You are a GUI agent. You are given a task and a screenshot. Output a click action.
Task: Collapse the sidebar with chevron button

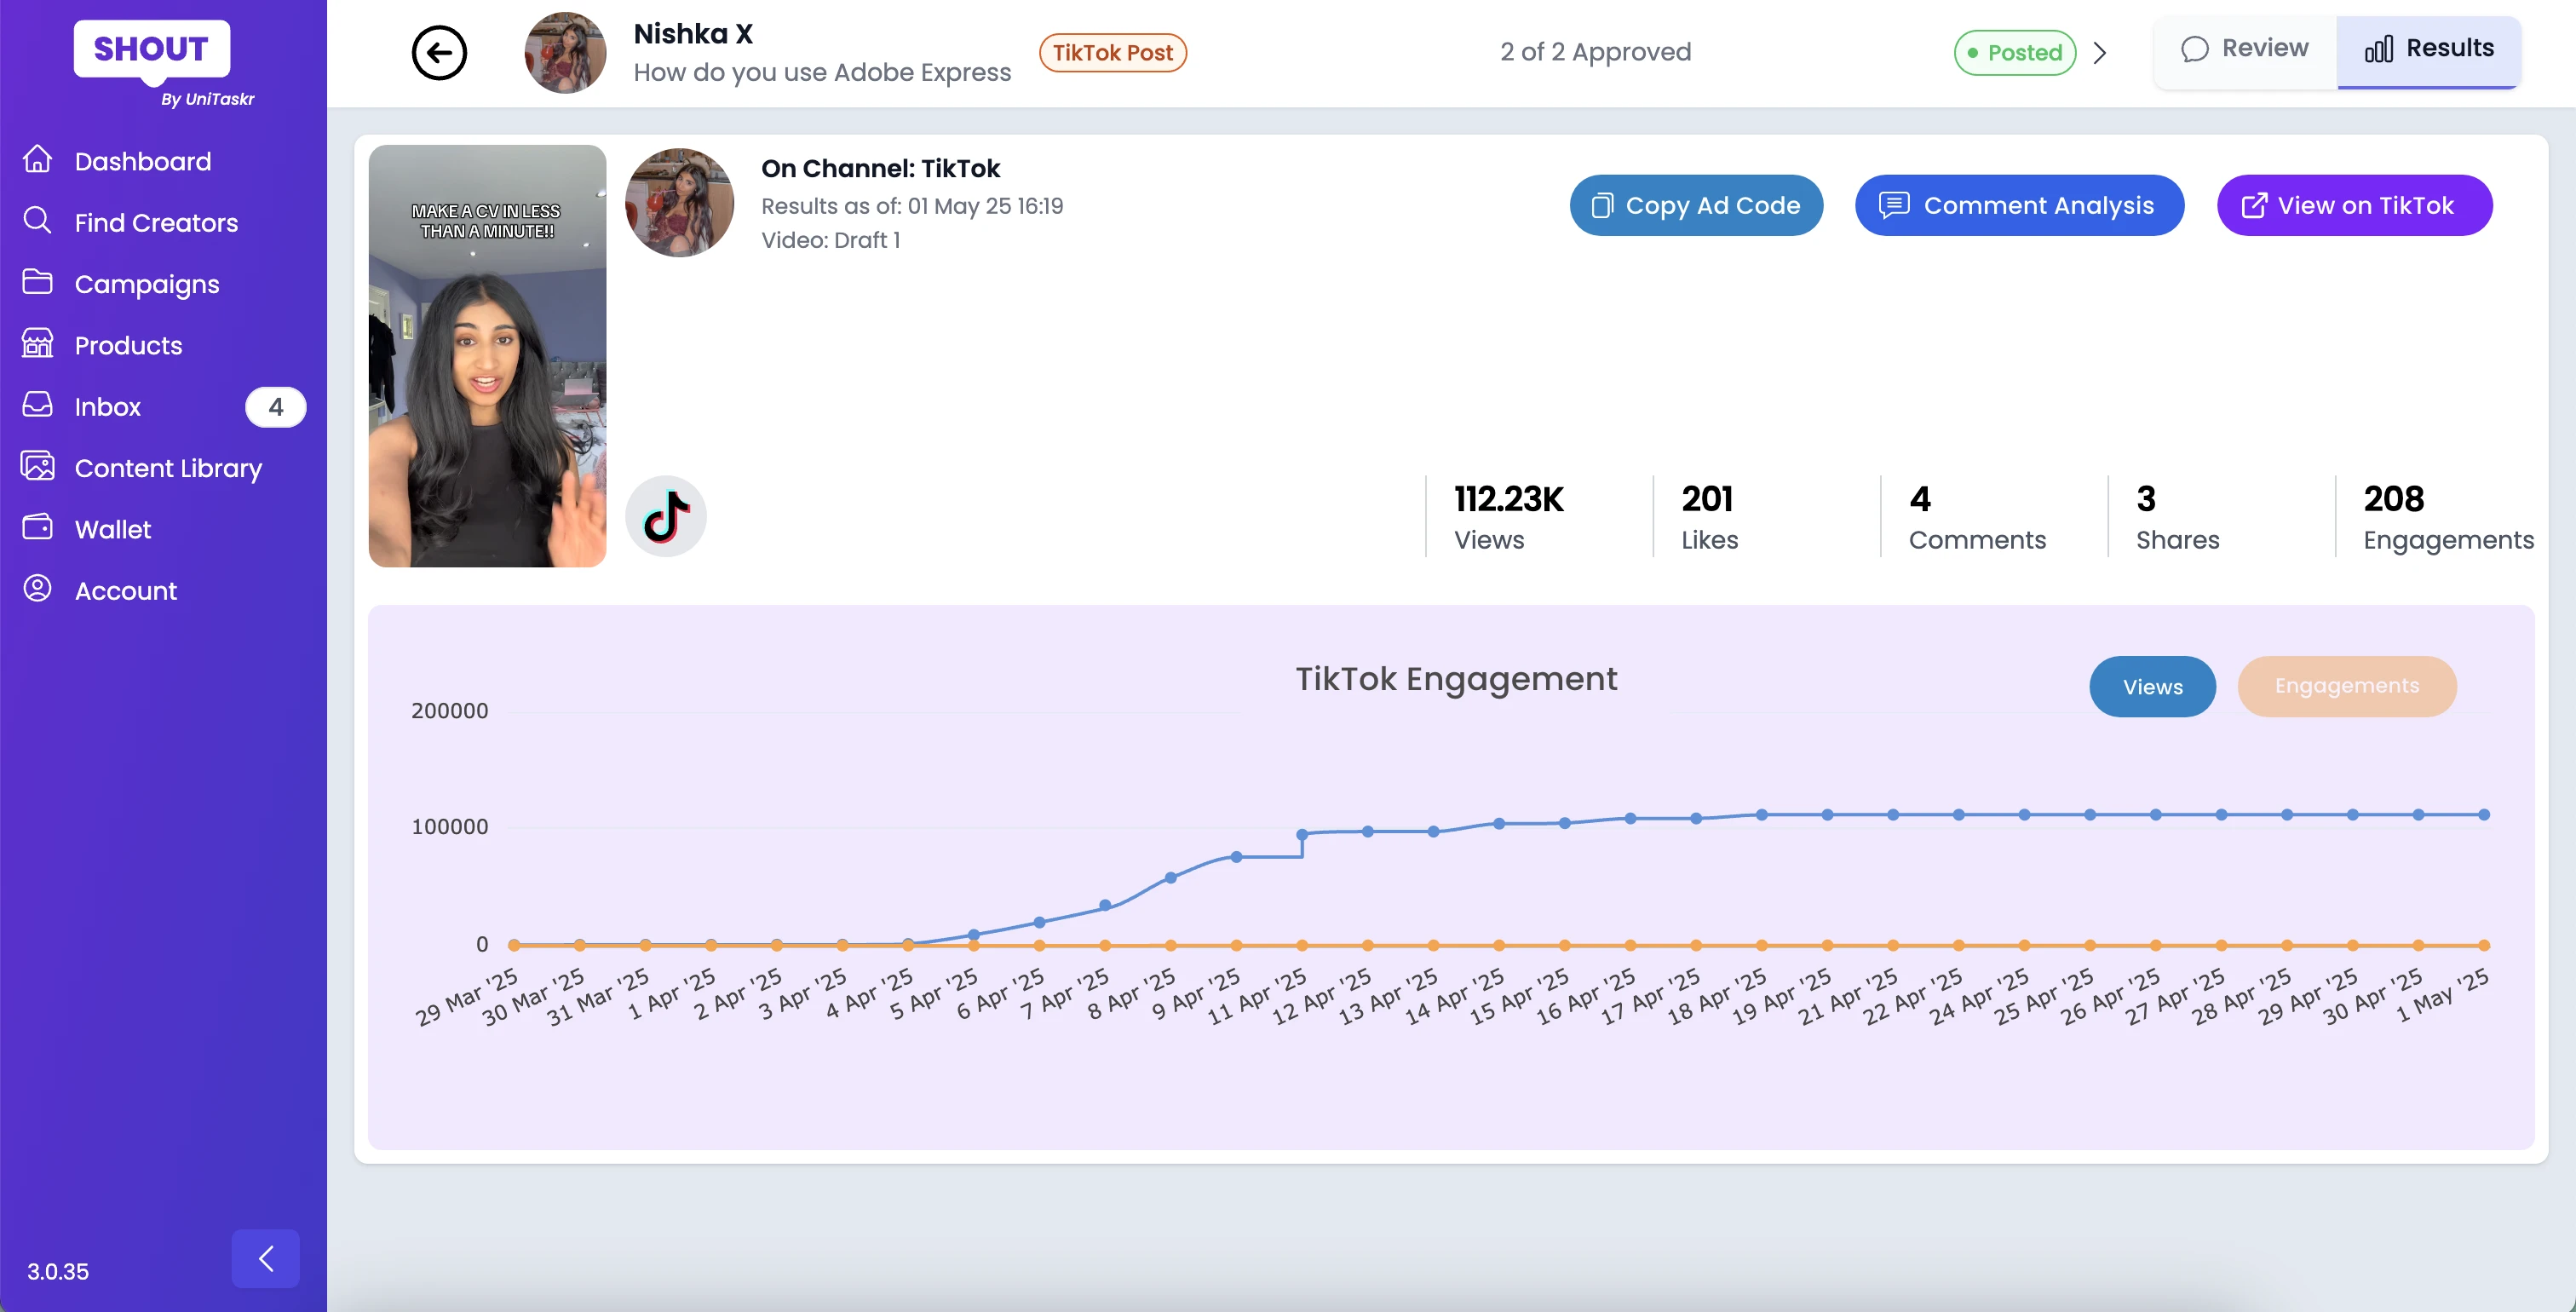point(265,1258)
